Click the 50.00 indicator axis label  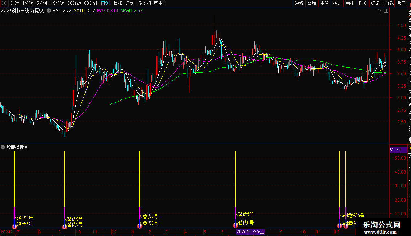(400, 158)
